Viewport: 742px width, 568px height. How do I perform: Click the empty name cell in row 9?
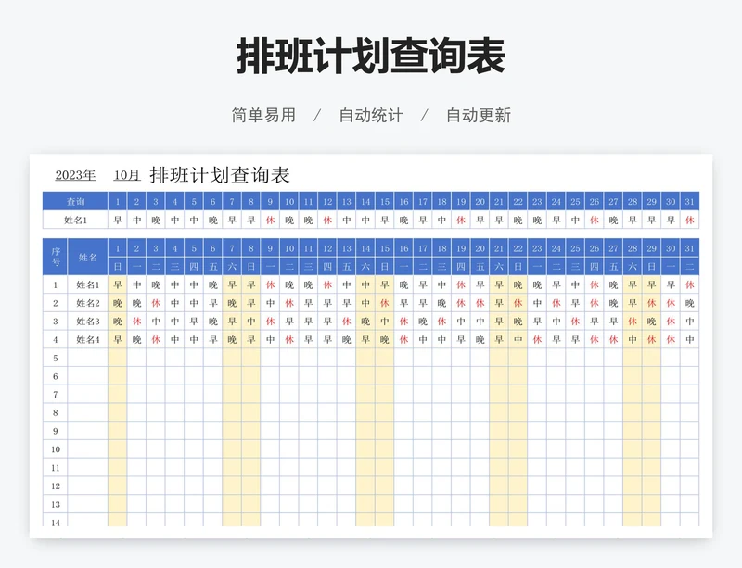87,431
